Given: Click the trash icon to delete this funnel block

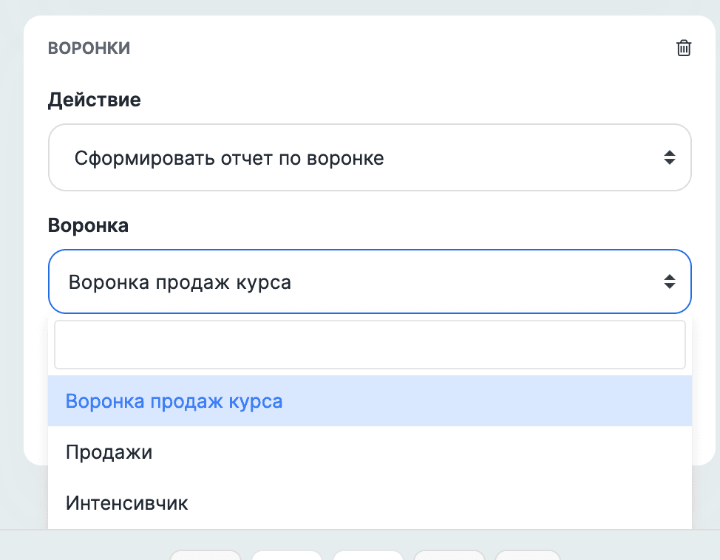Looking at the screenshot, I should coord(683,47).
